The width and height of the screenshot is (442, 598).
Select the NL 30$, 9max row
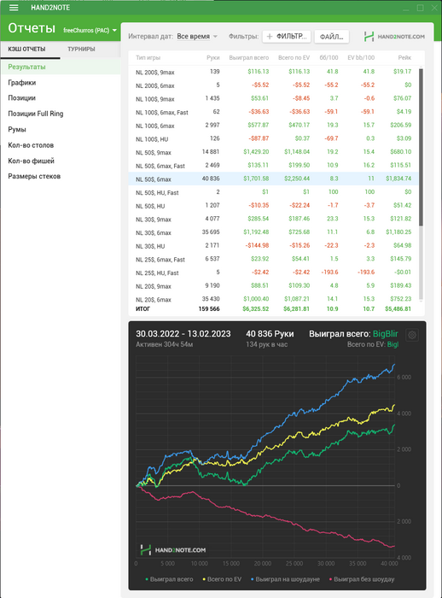(x=273, y=219)
